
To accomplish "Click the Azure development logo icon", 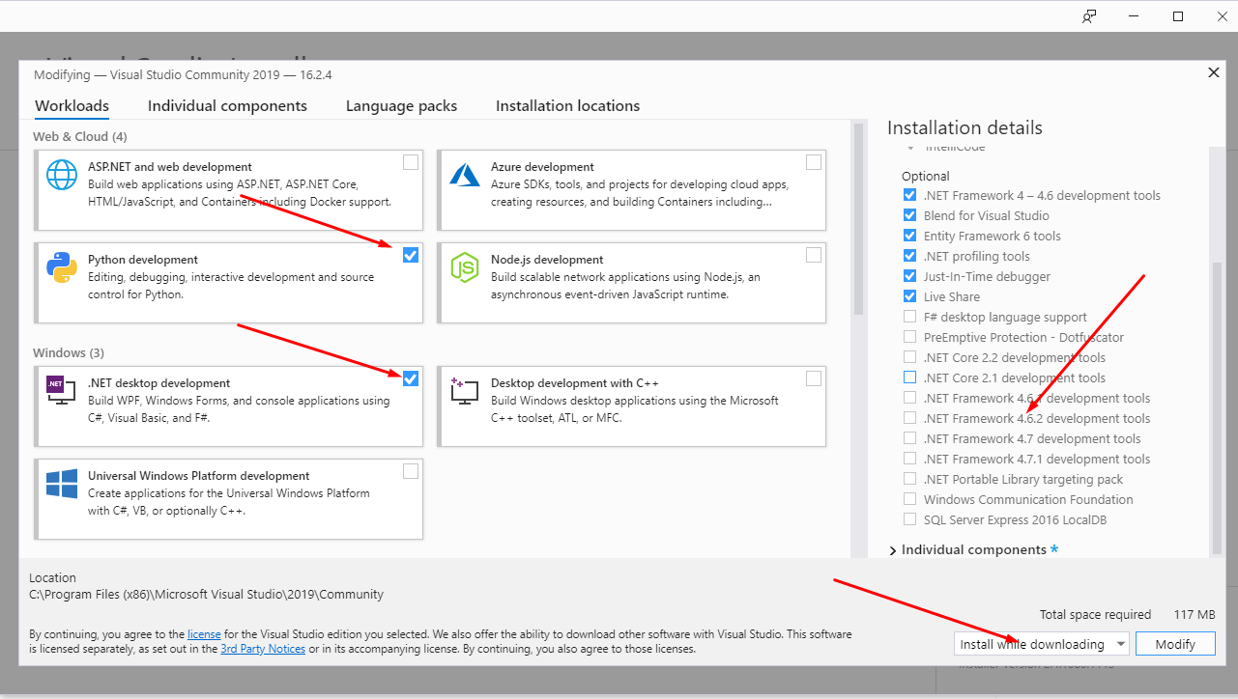I will (465, 175).
